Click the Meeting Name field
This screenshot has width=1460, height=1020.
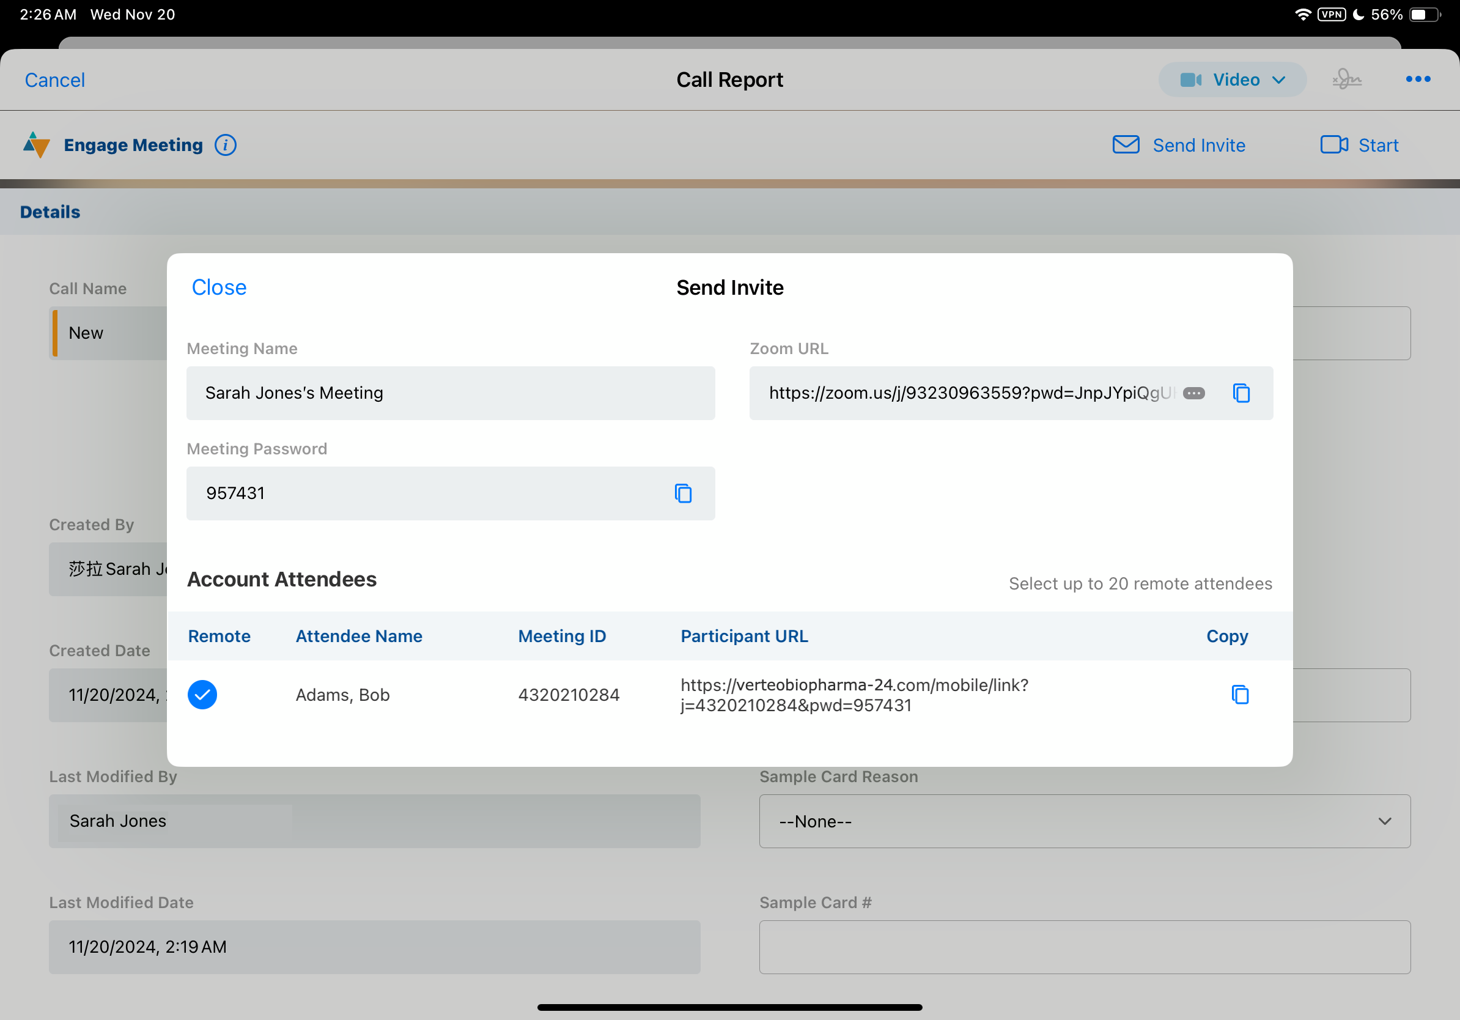(x=450, y=393)
